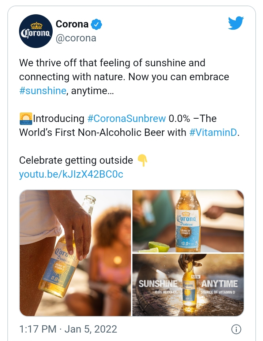The height and width of the screenshot is (341, 263).
Task: Click the word "Introducing" in the tweet
Action: (x=59, y=119)
